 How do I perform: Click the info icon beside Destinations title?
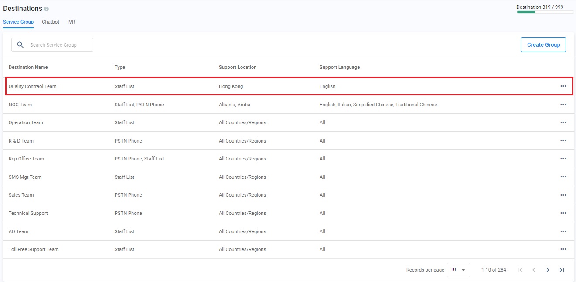click(x=47, y=9)
